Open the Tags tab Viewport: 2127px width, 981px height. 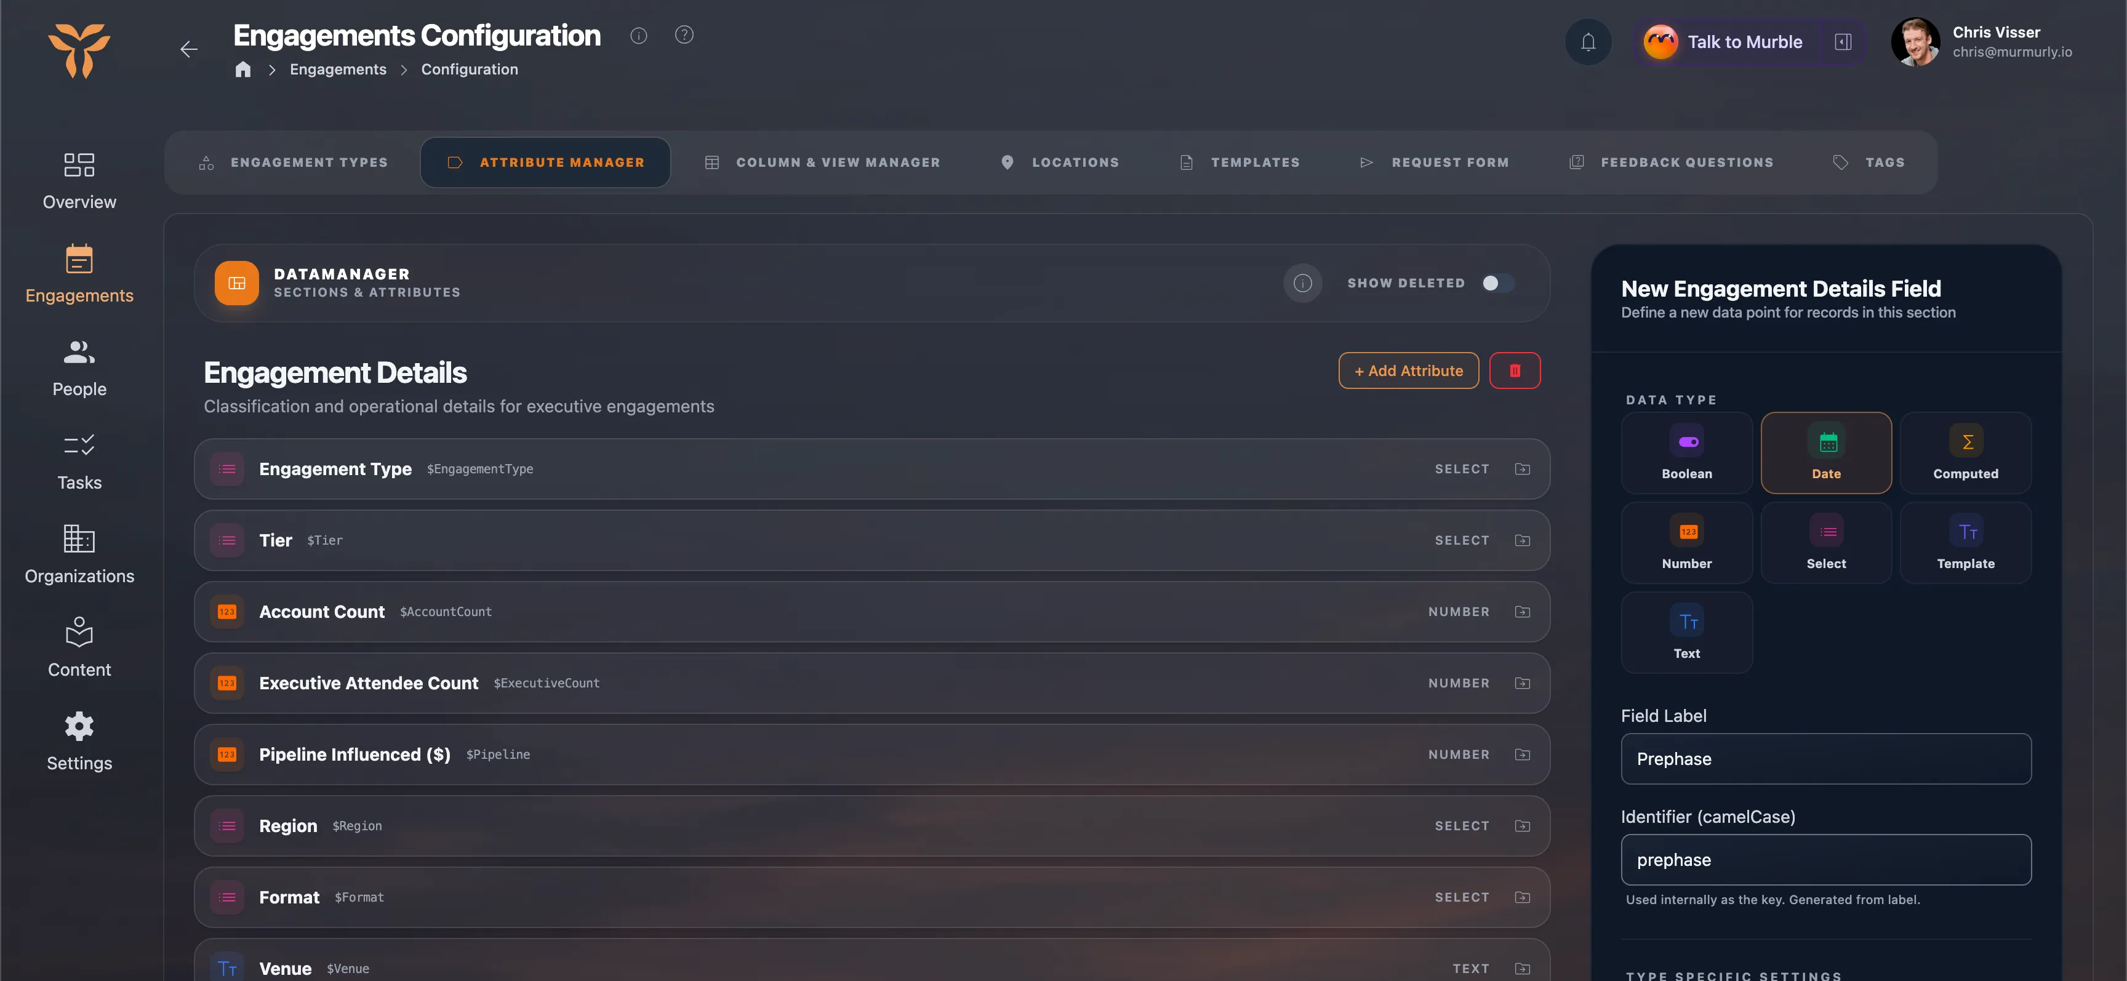pyautogui.click(x=1869, y=162)
